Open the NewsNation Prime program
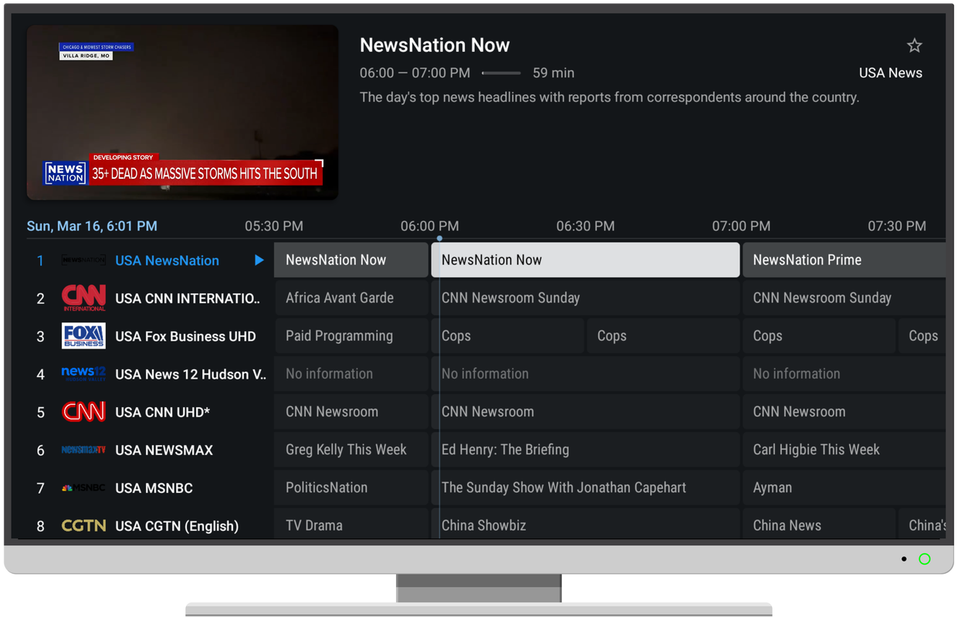Image resolution: width=958 pixels, height=617 pixels. pos(844,260)
